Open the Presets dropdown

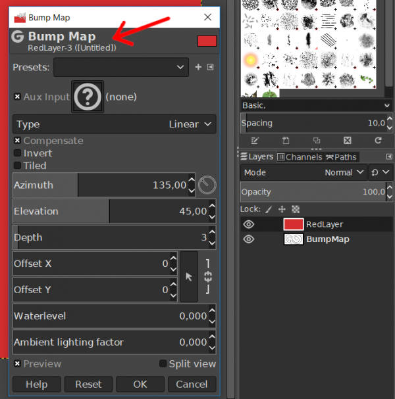121,67
